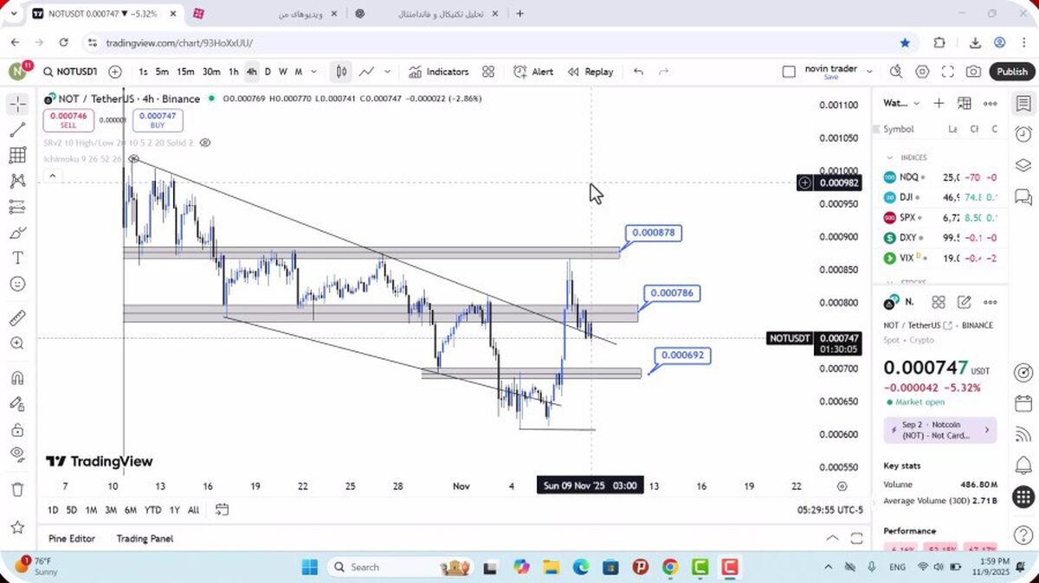Expand the interval list dropdown arrow

[x=313, y=72]
